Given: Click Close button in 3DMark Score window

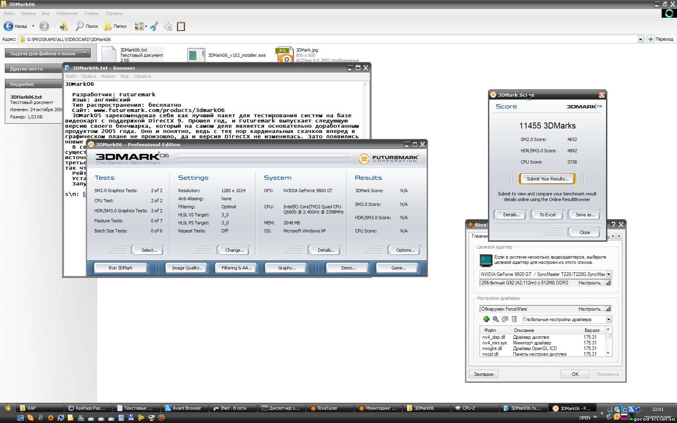Looking at the screenshot, I should coord(584,232).
